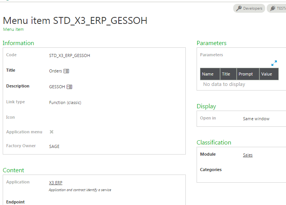286x205 pixels.
Task: Click the Menu item breadcrumb link
Action: pyautogui.click(x=13, y=29)
